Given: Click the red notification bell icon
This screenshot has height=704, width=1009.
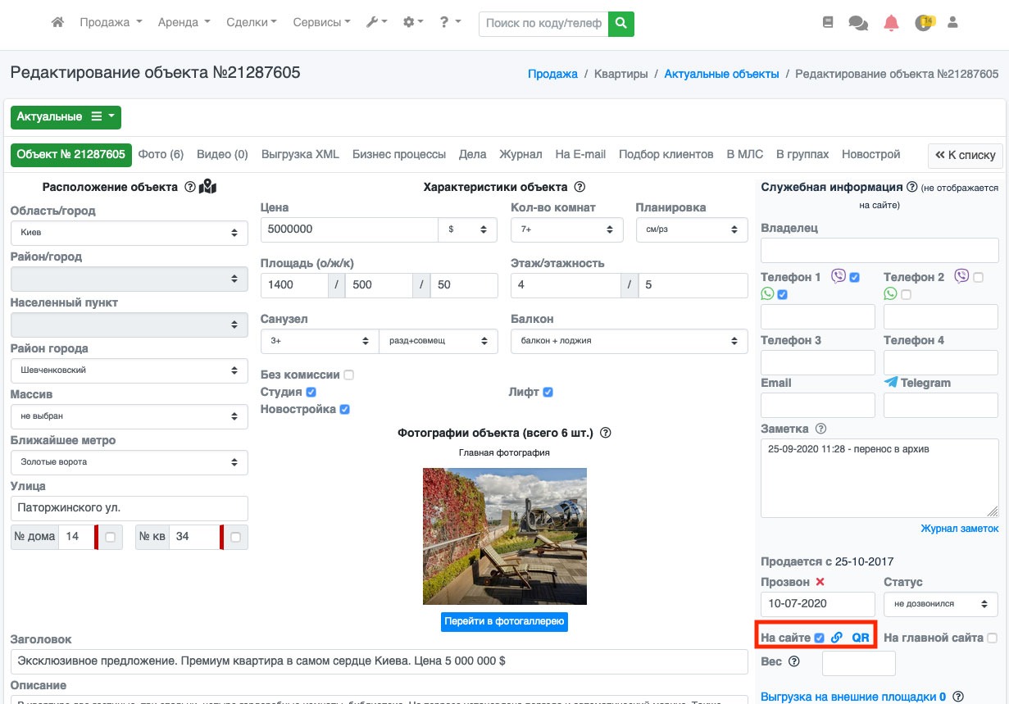Looking at the screenshot, I should [891, 23].
